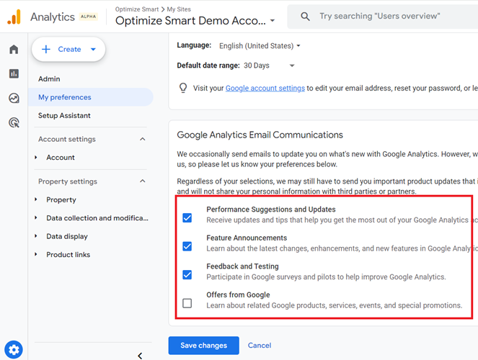478x360 pixels.
Task: Open the Home icon in sidebar
Action: [x=14, y=49]
